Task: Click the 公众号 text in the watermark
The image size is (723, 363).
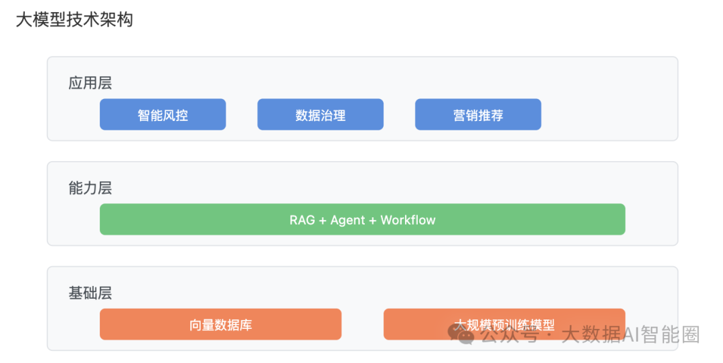Action: [509, 334]
